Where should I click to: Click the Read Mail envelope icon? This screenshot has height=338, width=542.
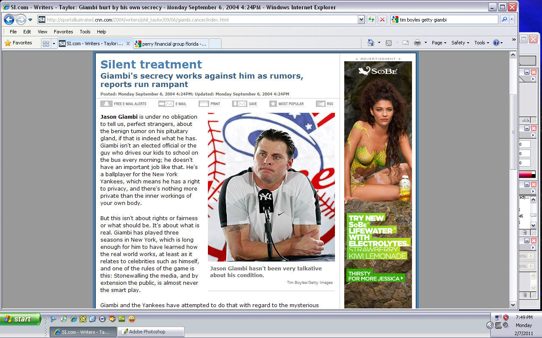405,43
